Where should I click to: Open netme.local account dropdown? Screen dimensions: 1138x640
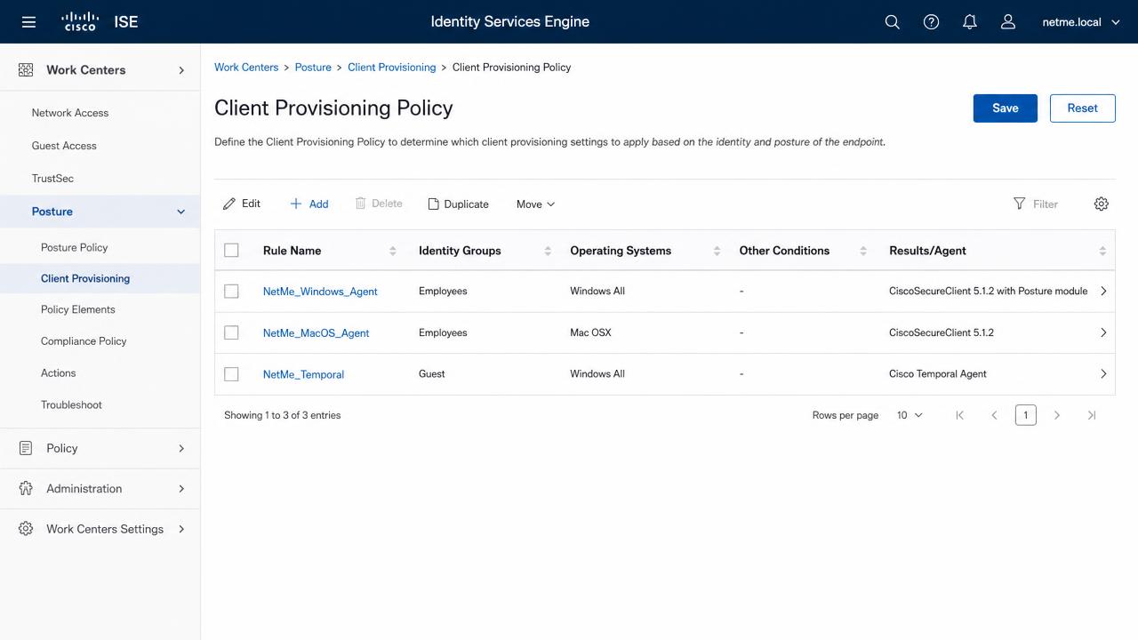click(1081, 22)
